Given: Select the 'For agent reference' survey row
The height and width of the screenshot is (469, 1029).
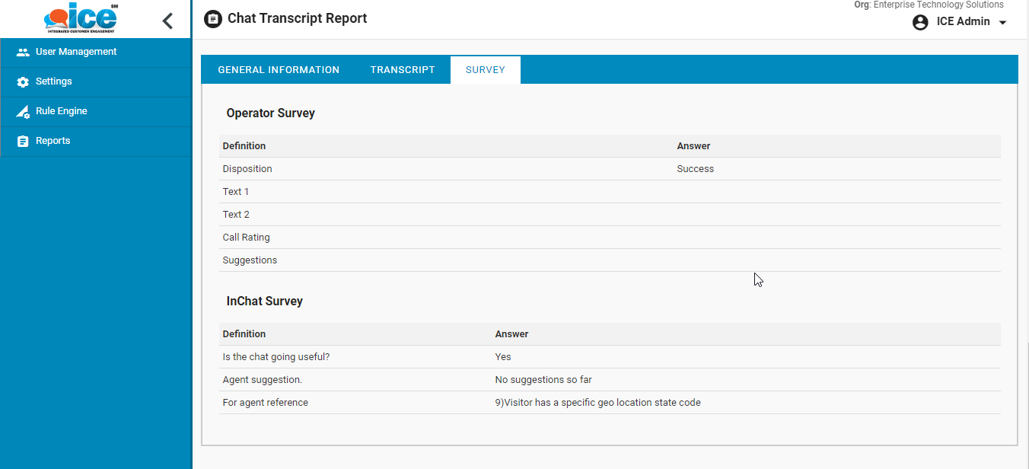Looking at the screenshot, I should 265,403.
